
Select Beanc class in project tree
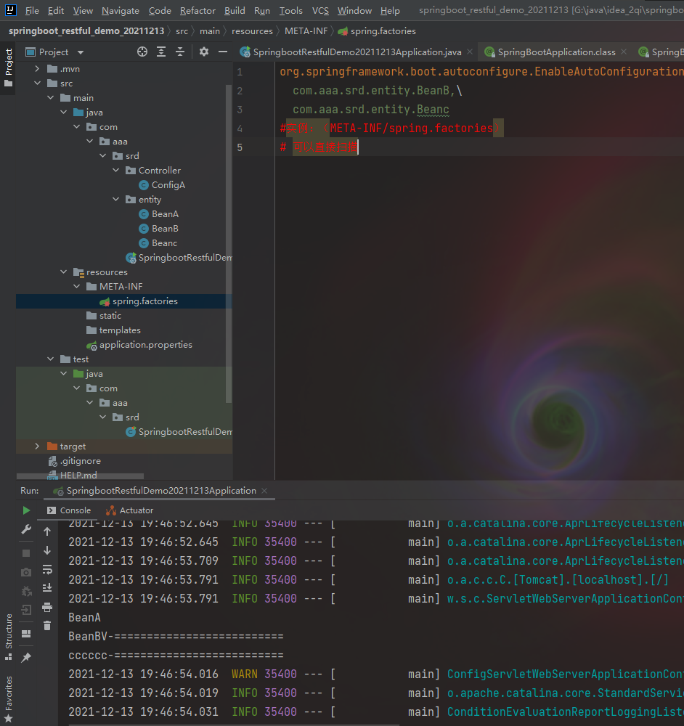coord(158,243)
